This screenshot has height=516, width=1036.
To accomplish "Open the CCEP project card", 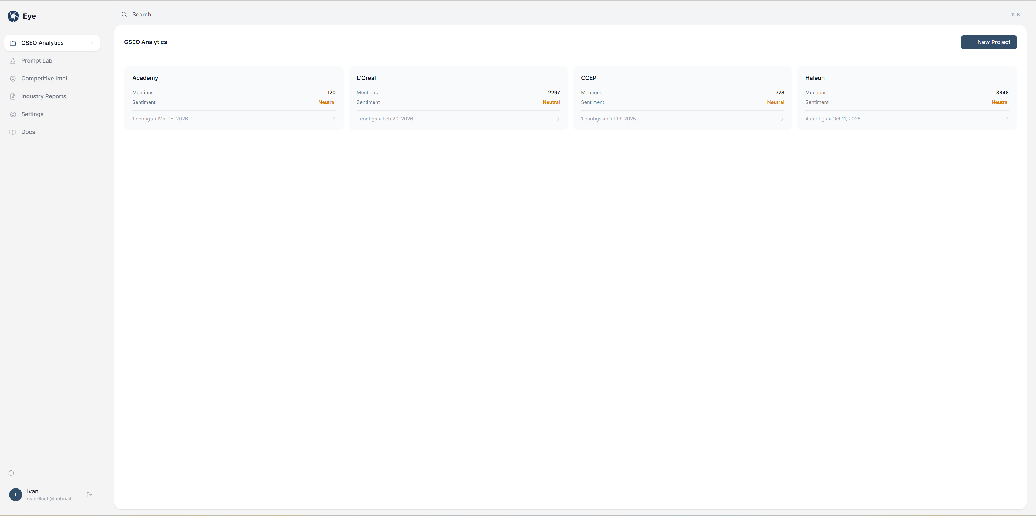I will (x=682, y=98).
